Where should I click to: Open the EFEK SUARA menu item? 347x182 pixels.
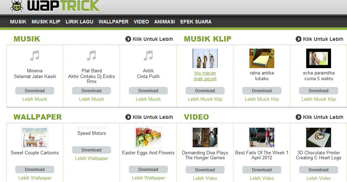pos(196,22)
